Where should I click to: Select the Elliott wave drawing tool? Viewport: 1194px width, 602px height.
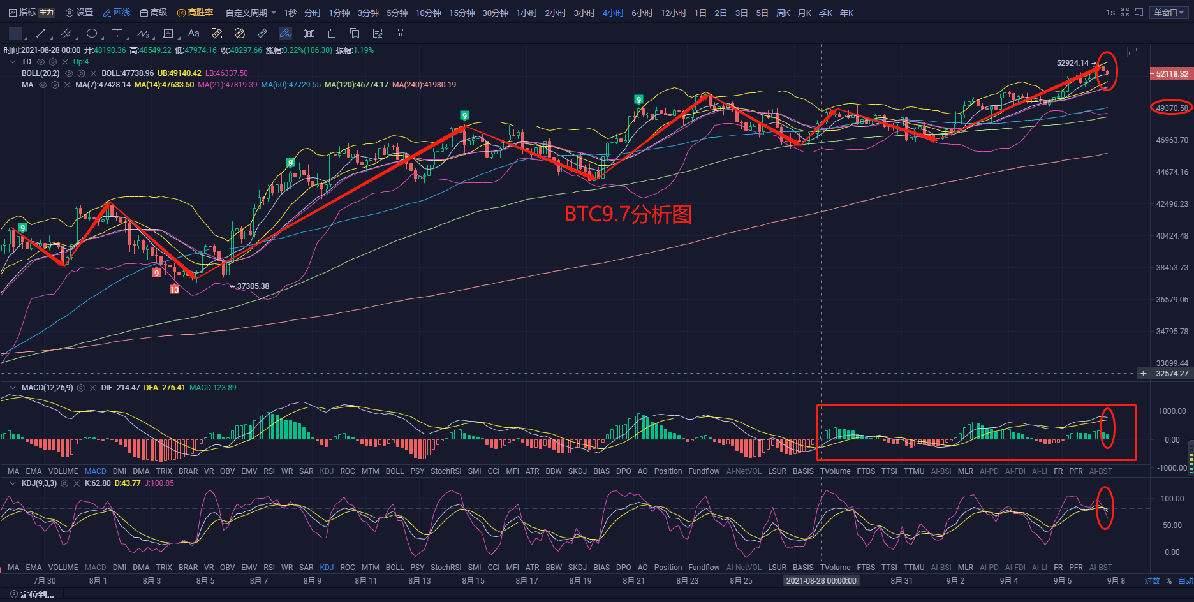click(x=142, y=33)
